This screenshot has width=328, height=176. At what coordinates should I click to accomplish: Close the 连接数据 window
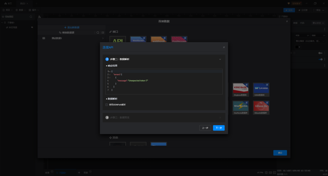[x=287, y=21]
